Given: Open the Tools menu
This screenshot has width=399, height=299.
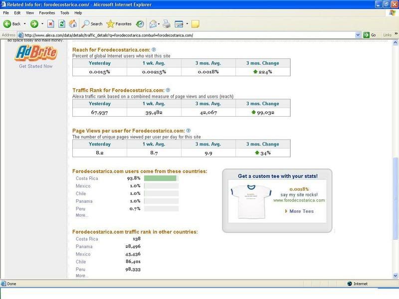Looking at the screenshot, I should [65, 13].
